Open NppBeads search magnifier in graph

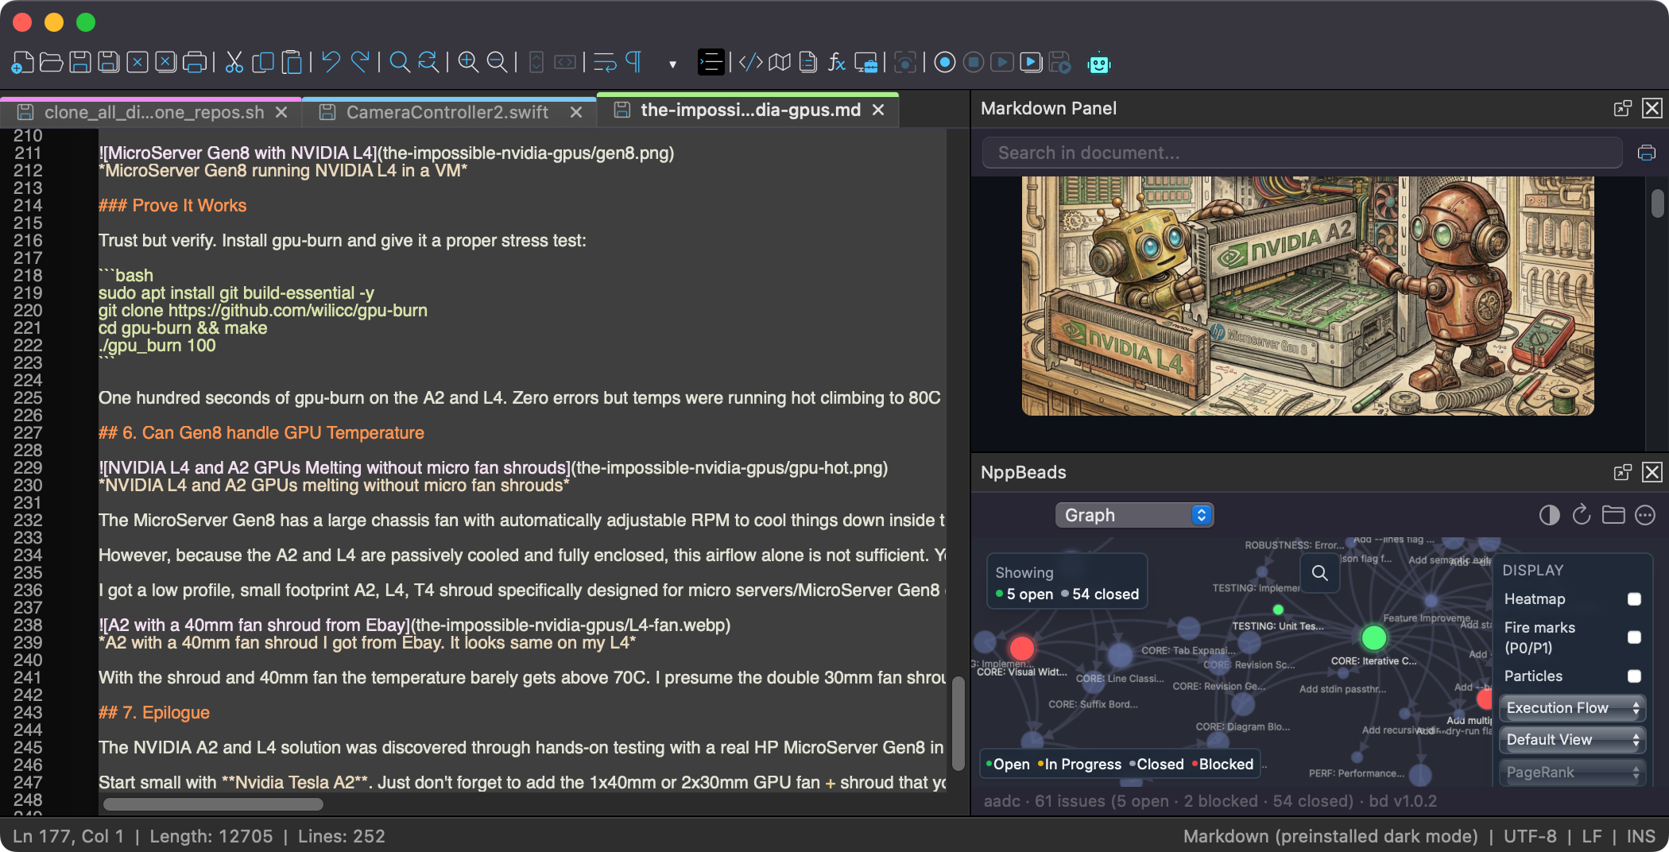[x=1320, y=573]
